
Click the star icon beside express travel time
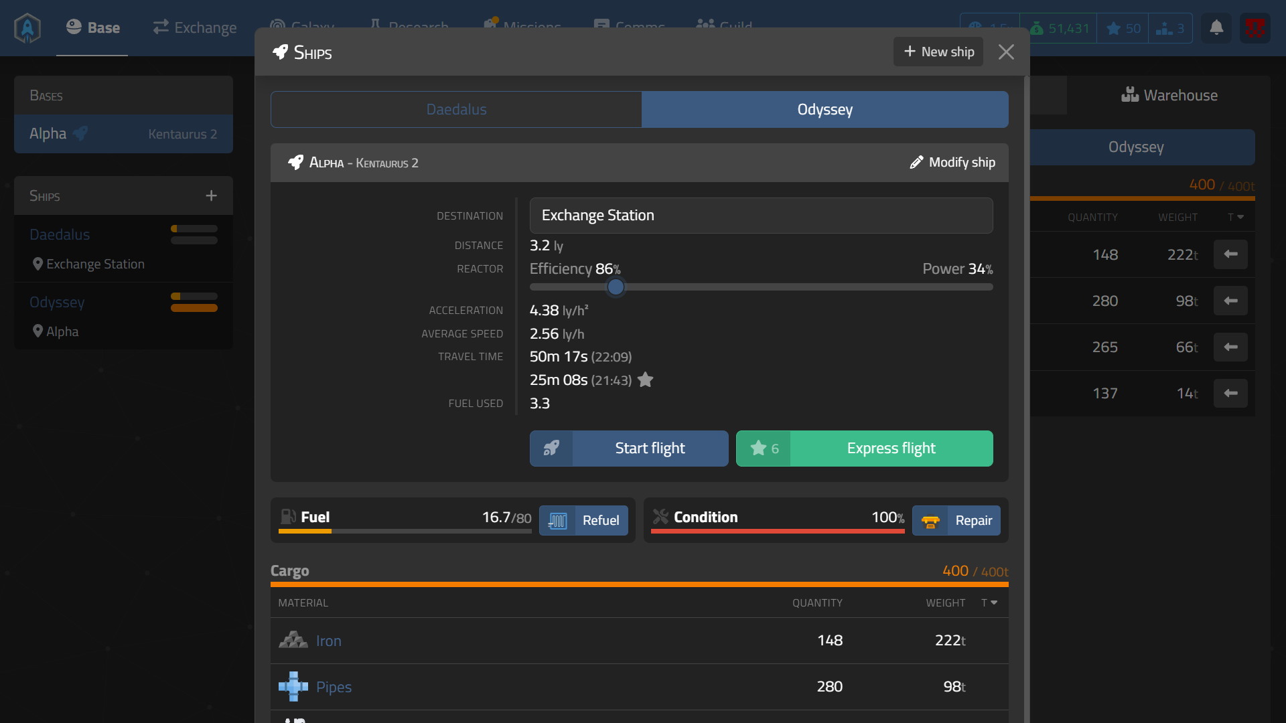[x=645, y=380]
